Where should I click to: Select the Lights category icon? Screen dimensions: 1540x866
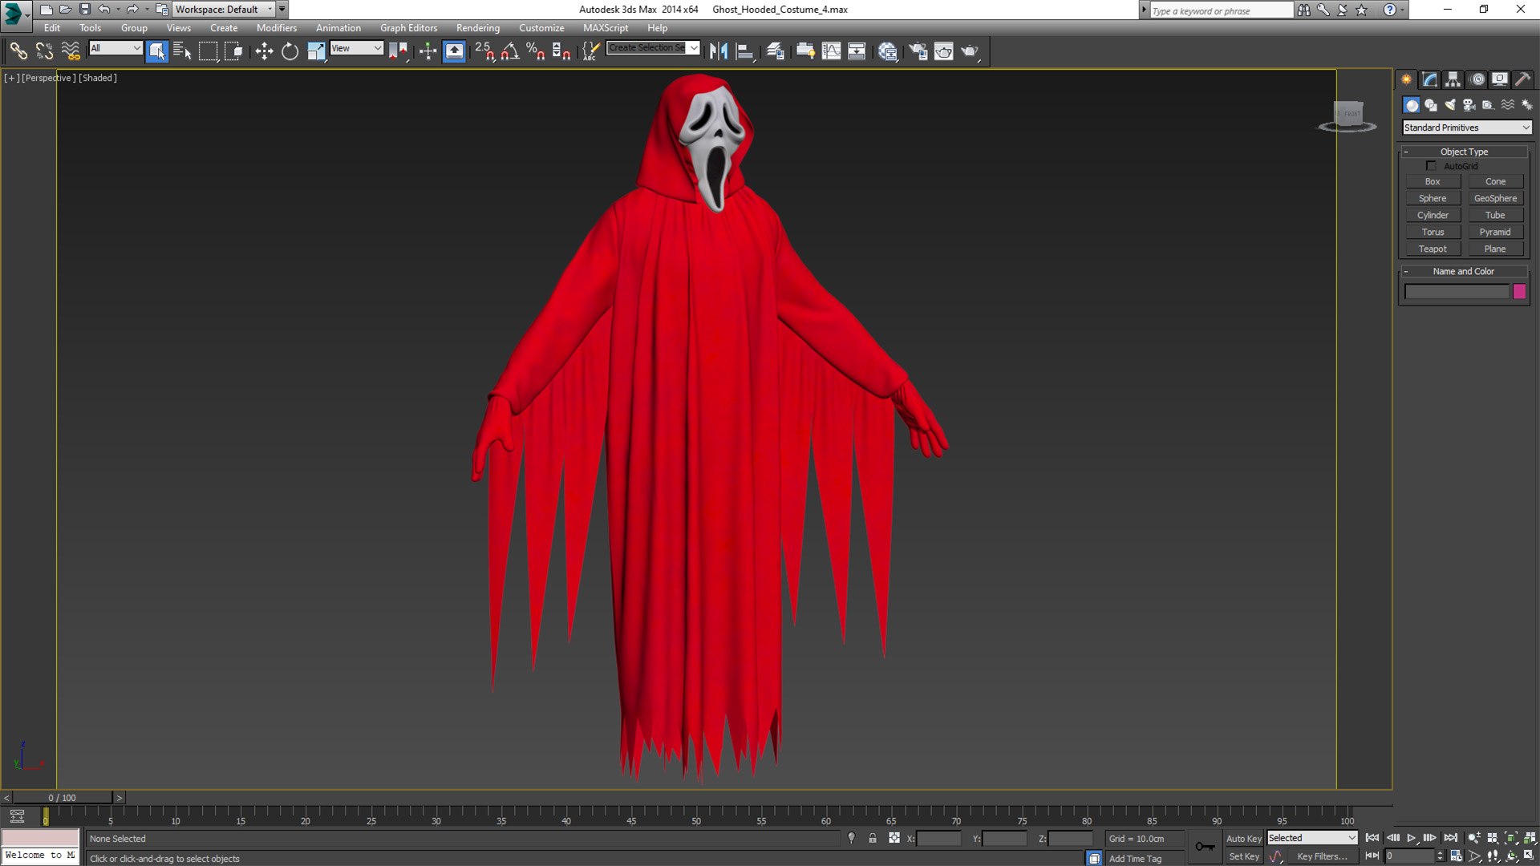click(1450, 105)
